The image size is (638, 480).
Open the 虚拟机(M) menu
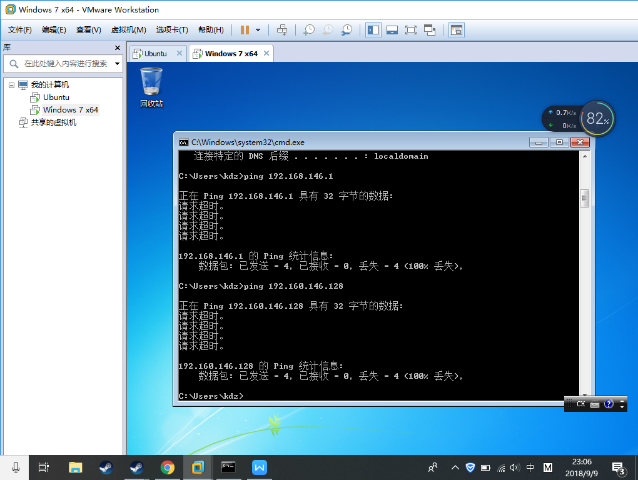coord(128,30)
